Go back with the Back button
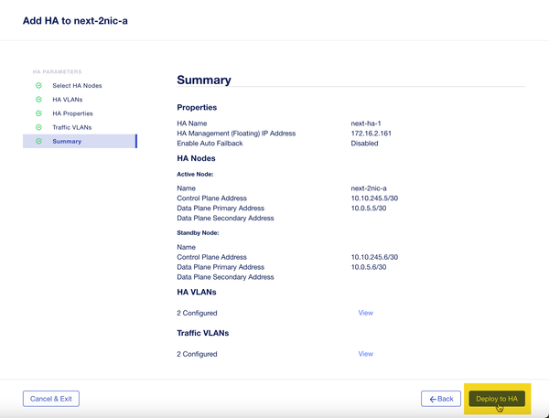 (x=441, y=399)
